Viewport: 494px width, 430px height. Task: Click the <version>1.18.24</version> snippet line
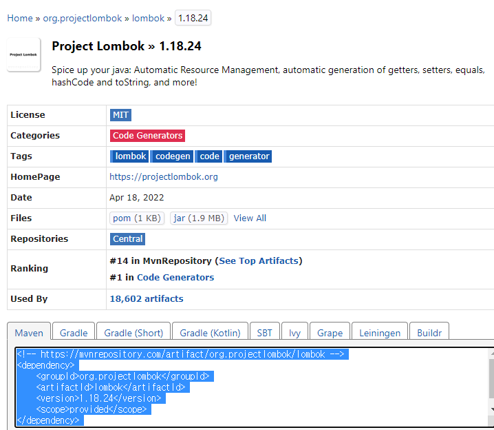[98, 398]
